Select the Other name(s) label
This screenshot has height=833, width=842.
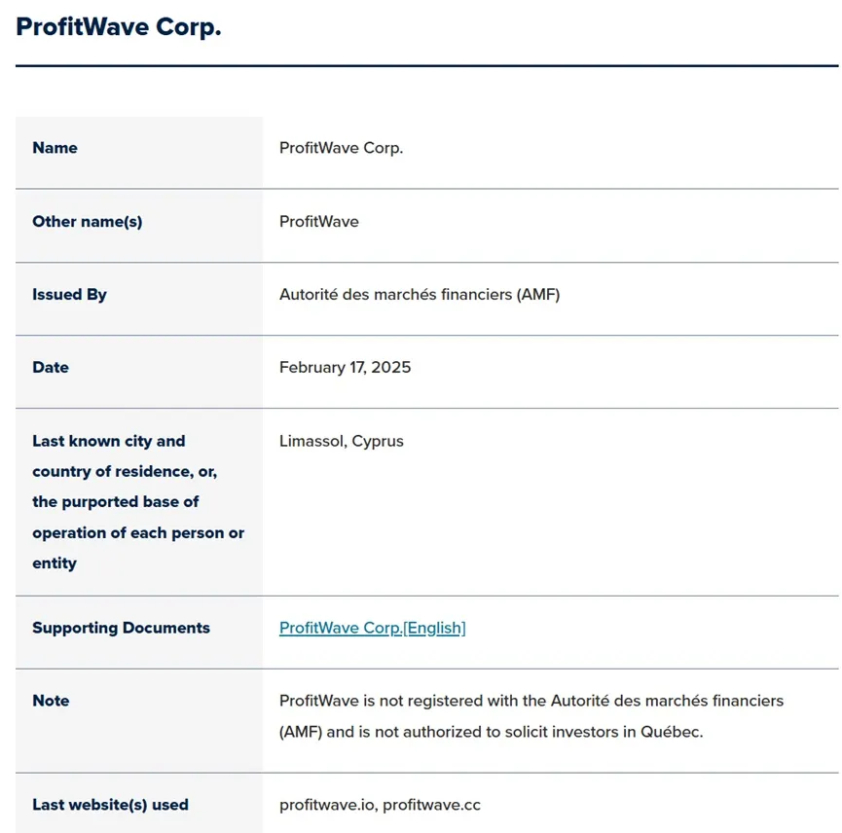pyautogui.click(x=87, y=222)
